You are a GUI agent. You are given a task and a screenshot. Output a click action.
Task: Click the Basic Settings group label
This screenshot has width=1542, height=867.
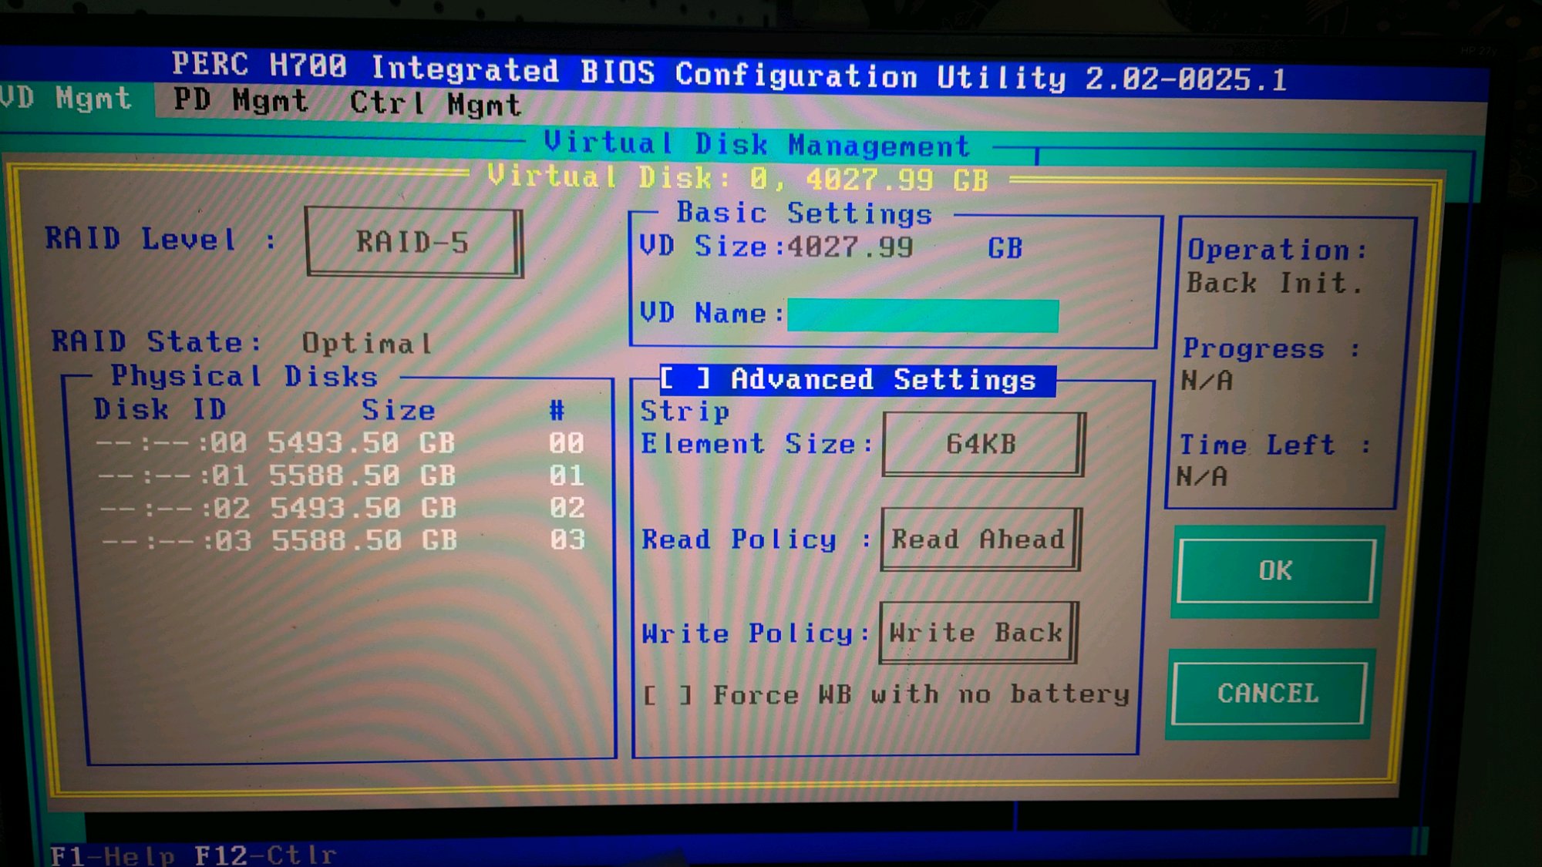805,213
